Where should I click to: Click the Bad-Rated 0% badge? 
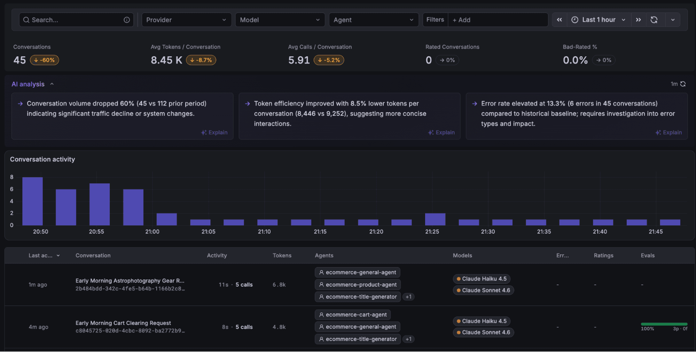(603, 60)
